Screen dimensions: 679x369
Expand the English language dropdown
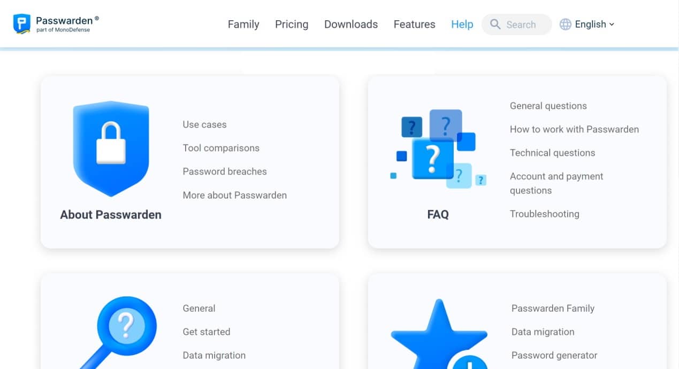point(591,24)
